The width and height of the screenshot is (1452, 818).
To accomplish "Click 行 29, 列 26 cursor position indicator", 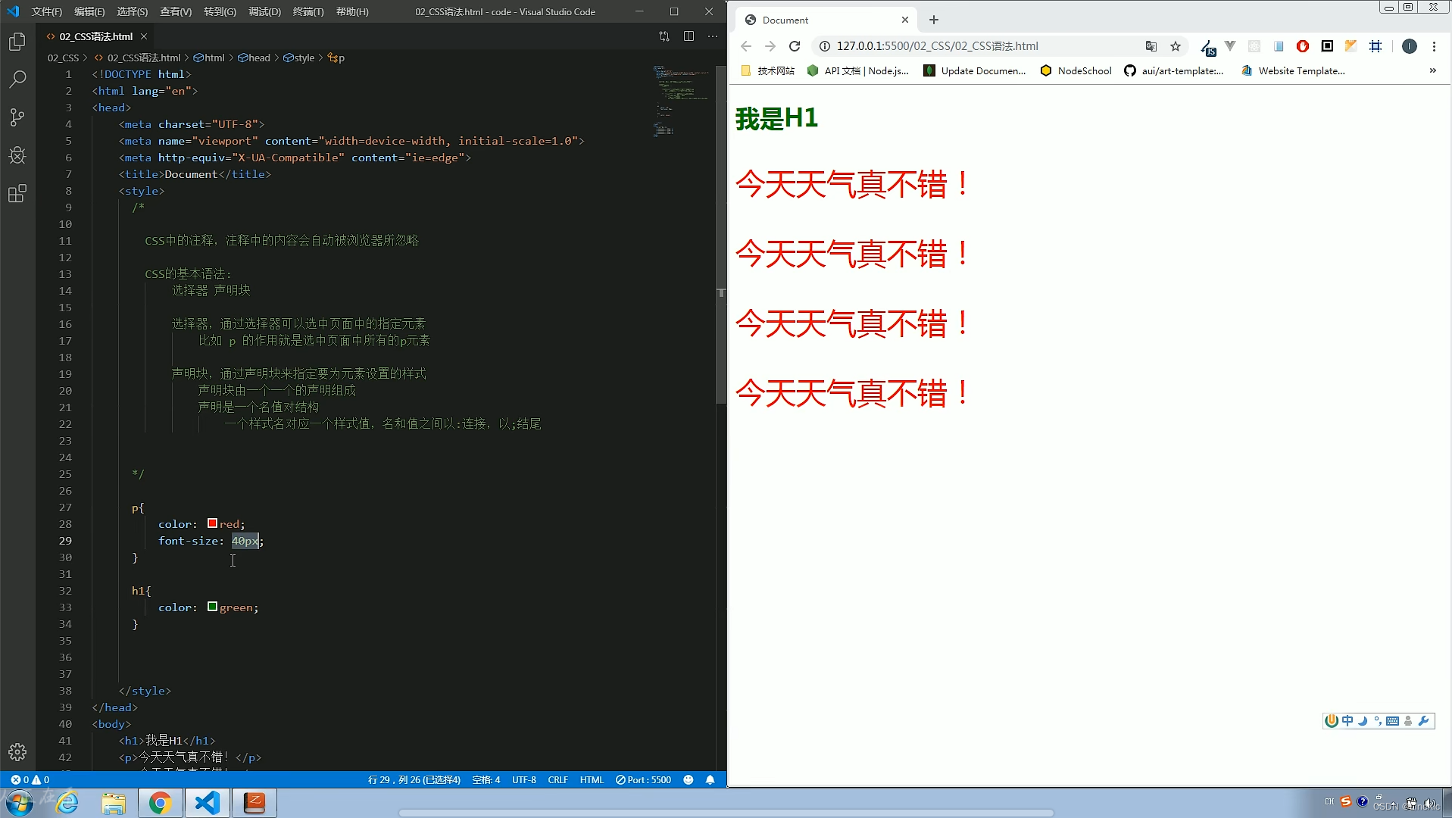I will [414, 779].
